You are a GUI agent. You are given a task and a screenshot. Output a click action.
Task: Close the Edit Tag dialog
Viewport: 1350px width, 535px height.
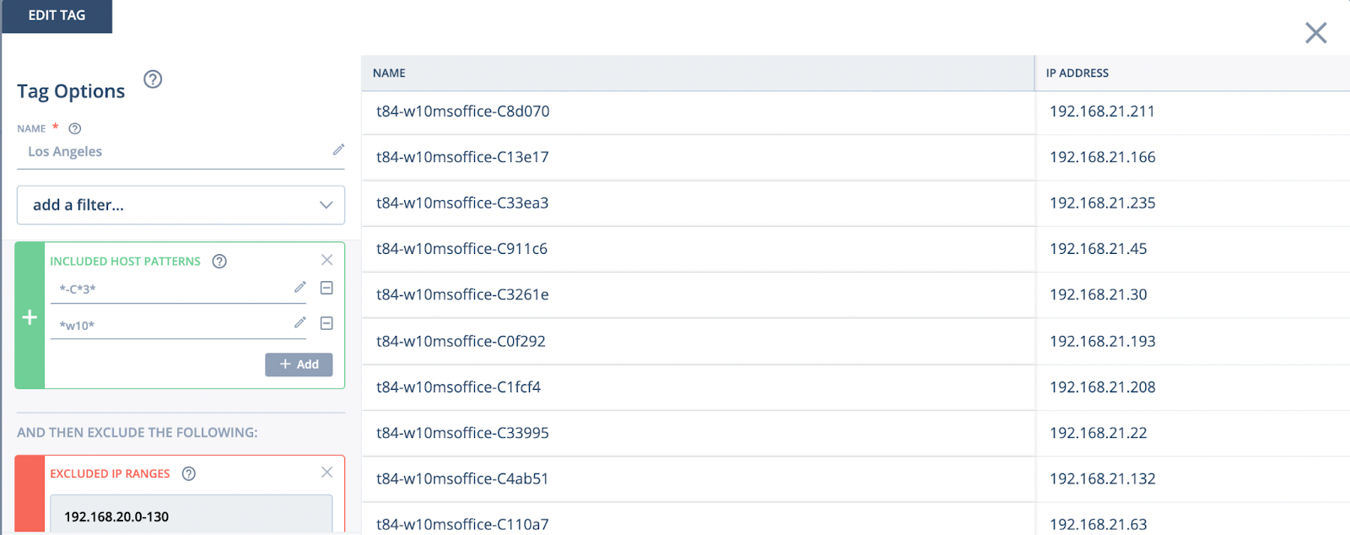click(1315, 33)
